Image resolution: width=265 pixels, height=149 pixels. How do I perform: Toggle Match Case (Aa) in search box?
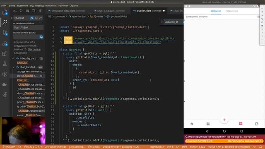(32, 18)
